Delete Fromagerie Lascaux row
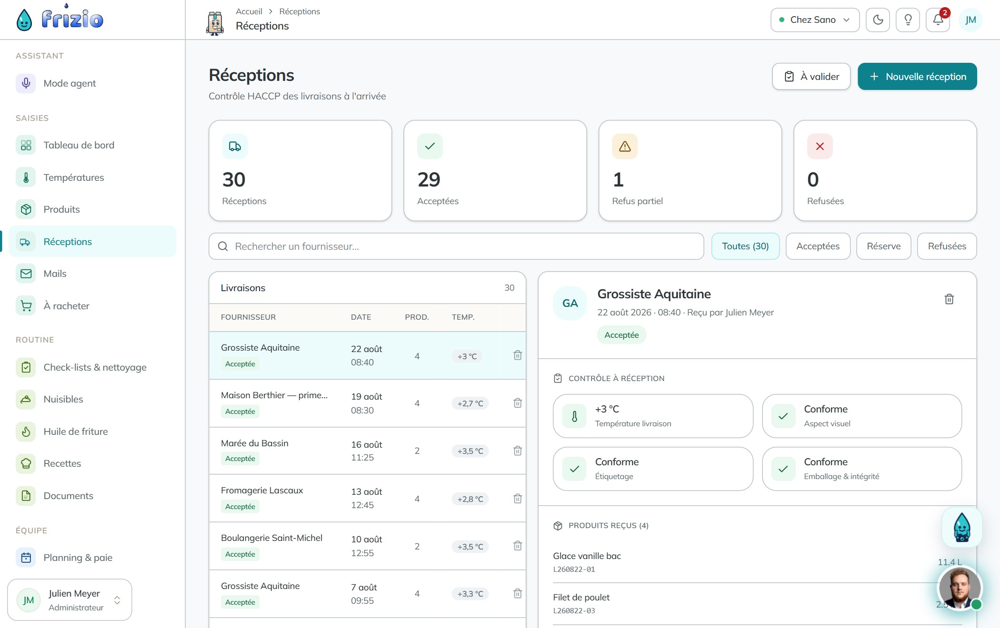Screen dimensions: 1000x628 click(518, 499)
